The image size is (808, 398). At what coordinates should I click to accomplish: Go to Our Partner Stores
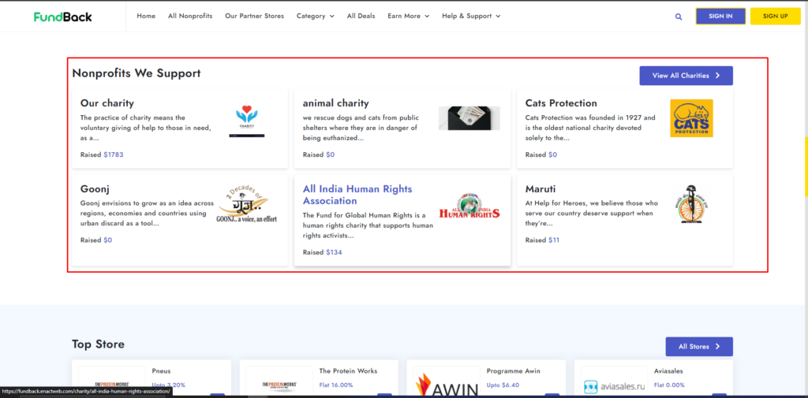[x=255, y=16]
